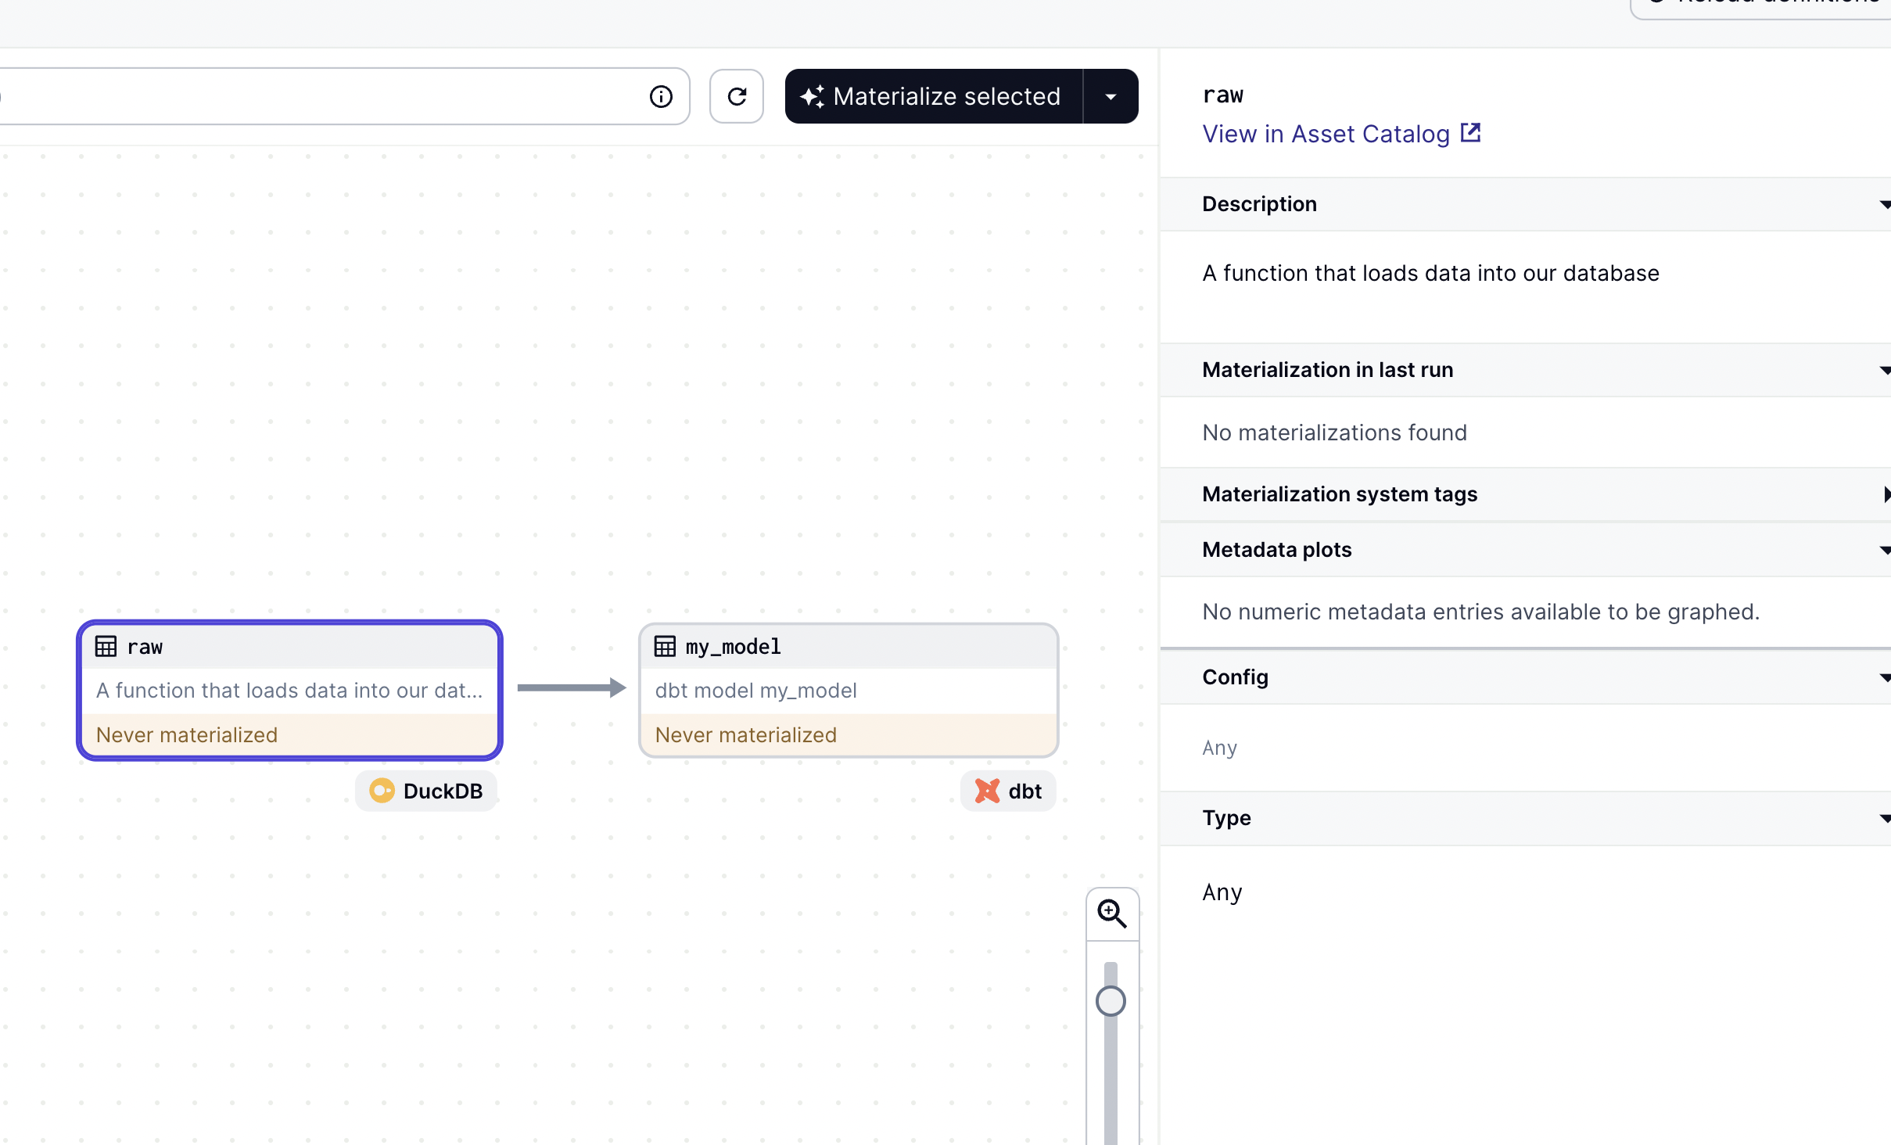Viewport: 1891px width, 1145px height.
Task: Select the my_model asset node
Action: pos(848,690)
